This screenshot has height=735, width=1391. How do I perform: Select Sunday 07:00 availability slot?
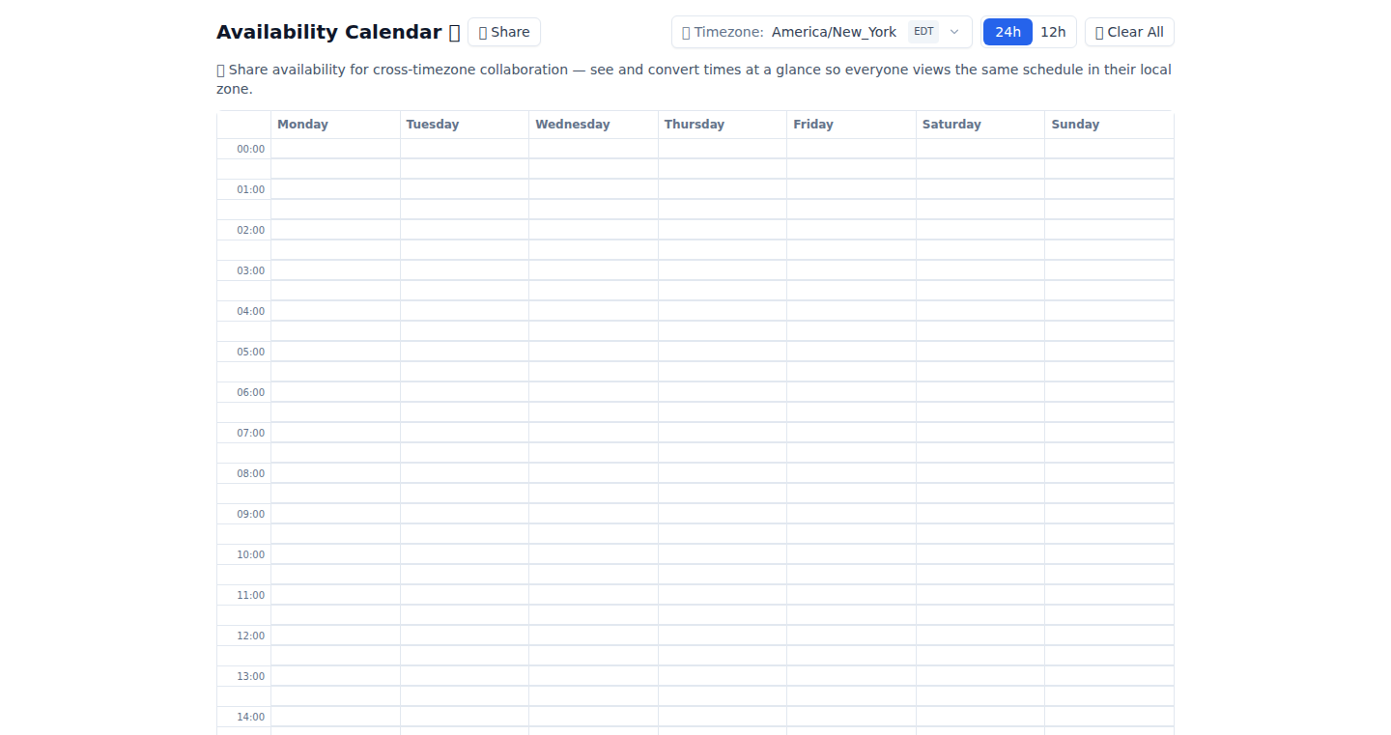[x=1109, y=433]
